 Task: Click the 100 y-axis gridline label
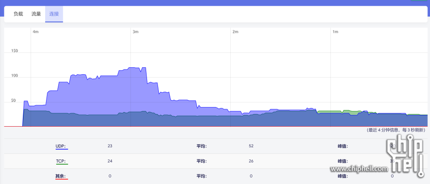14,76
